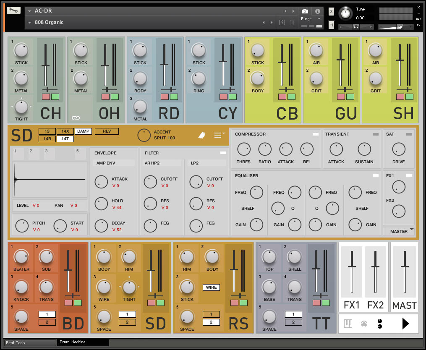Click the MIDI connector icon
The height and width of the screenshot is (350, 426).
pyautogui.click(x=364, y=323)
